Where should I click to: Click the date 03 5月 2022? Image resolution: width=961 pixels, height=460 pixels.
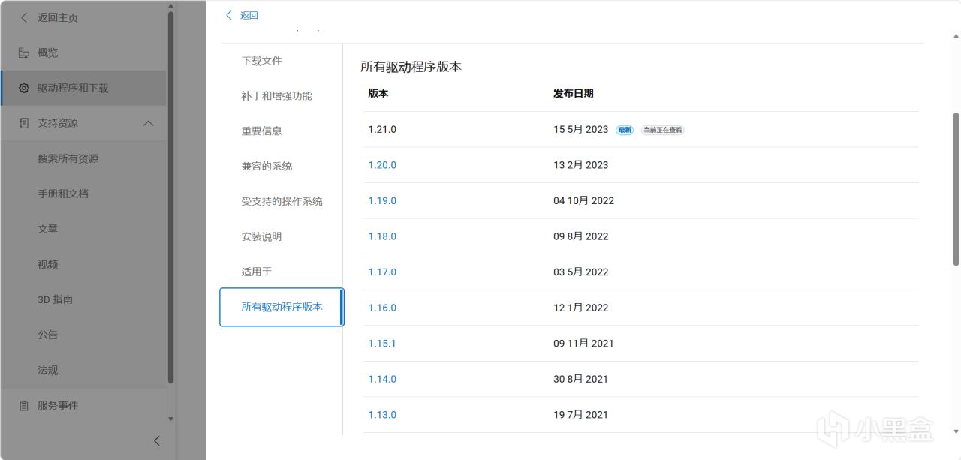click(x=580, y=272)
